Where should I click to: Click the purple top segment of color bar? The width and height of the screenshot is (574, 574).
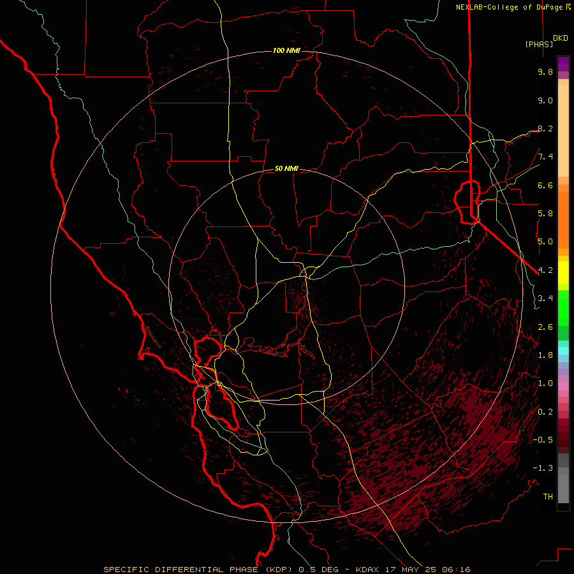coord(563,64)
